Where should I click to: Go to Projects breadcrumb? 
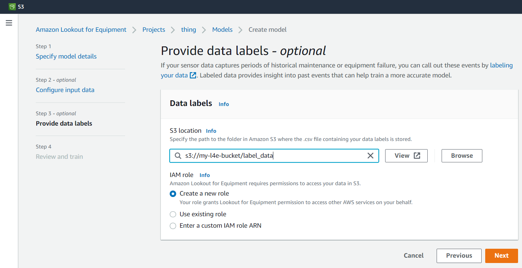click(154, 30)
